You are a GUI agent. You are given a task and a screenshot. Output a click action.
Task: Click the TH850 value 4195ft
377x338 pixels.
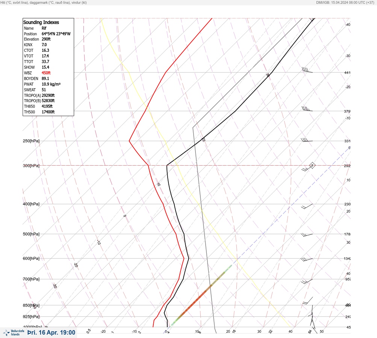click(x=47, y=106)
